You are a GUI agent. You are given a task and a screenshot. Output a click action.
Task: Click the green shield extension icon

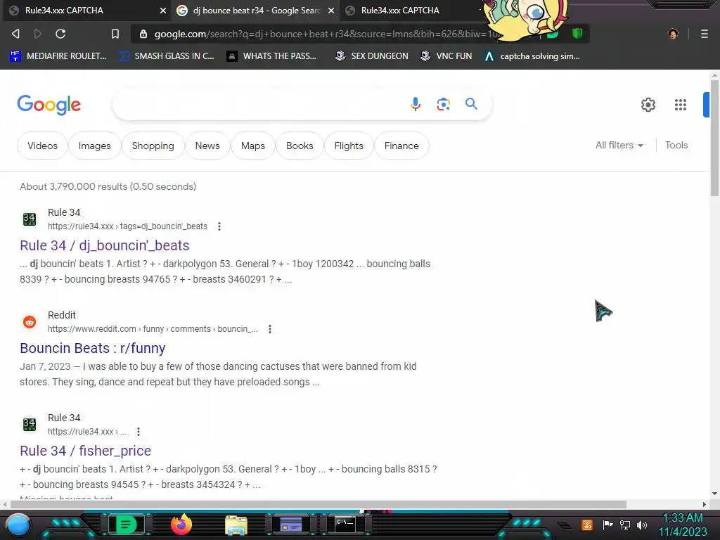pos(577,34)
